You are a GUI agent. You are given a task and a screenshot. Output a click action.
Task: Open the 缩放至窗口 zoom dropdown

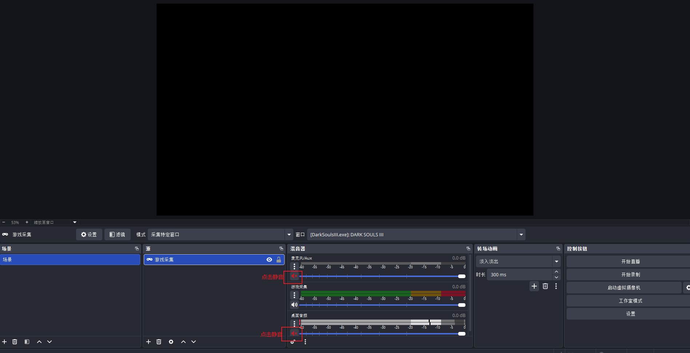coord(74,222)
